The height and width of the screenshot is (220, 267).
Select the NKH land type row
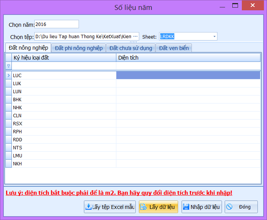coord(64,163)
